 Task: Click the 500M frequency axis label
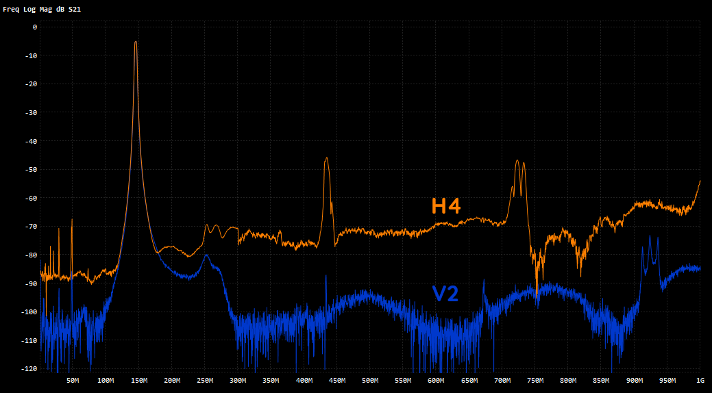(370, 380)
